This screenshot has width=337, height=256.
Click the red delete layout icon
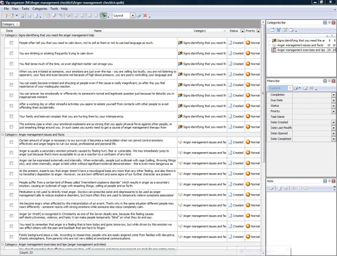click(x=145, y=16)
